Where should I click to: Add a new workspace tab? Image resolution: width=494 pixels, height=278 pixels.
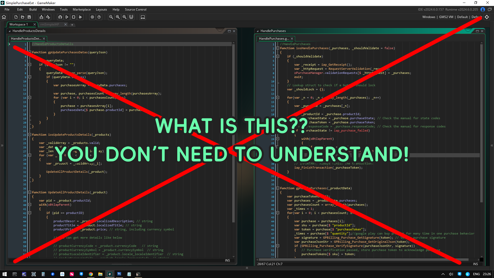[x=72, y=25]
